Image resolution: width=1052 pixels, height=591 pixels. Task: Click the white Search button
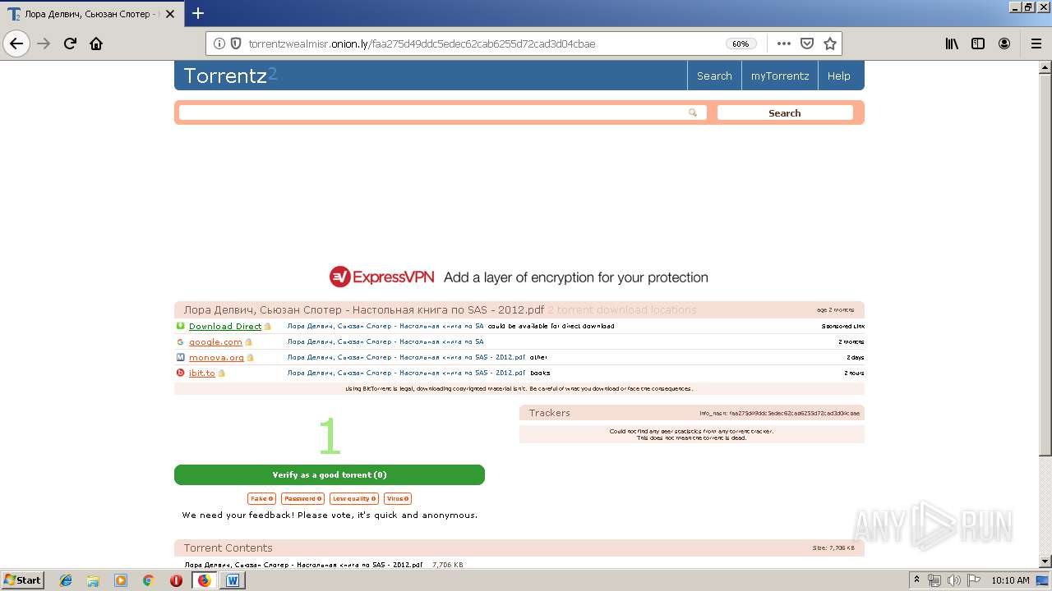(x=785, y=112)
